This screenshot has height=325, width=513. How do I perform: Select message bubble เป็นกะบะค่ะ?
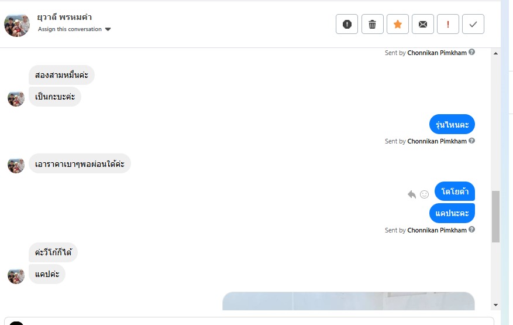(x=55, y=97)
